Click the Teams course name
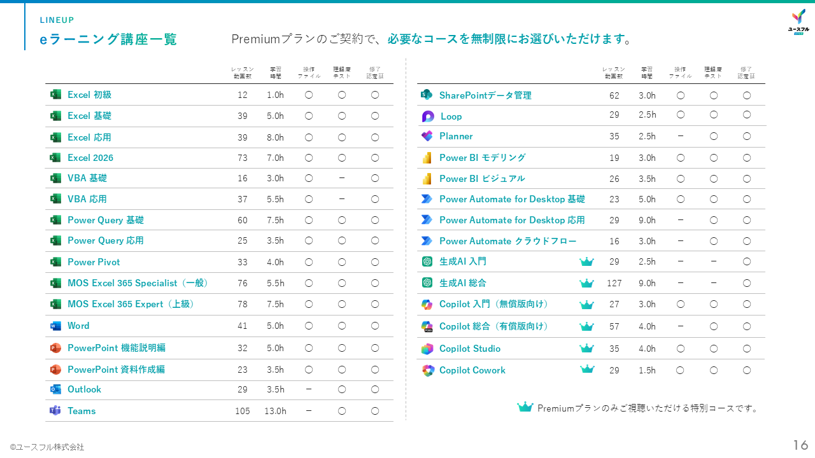The height and width of the screenshot is (458, 815). click(81, 411)
